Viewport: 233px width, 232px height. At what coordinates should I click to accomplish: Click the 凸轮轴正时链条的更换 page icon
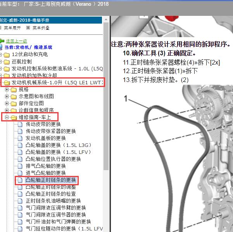20,180
